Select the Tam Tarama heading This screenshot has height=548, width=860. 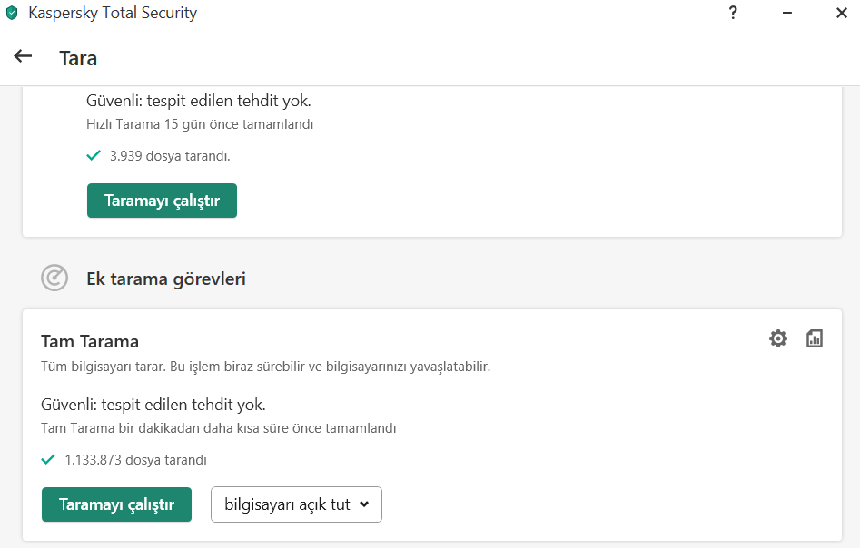(90, 341)
